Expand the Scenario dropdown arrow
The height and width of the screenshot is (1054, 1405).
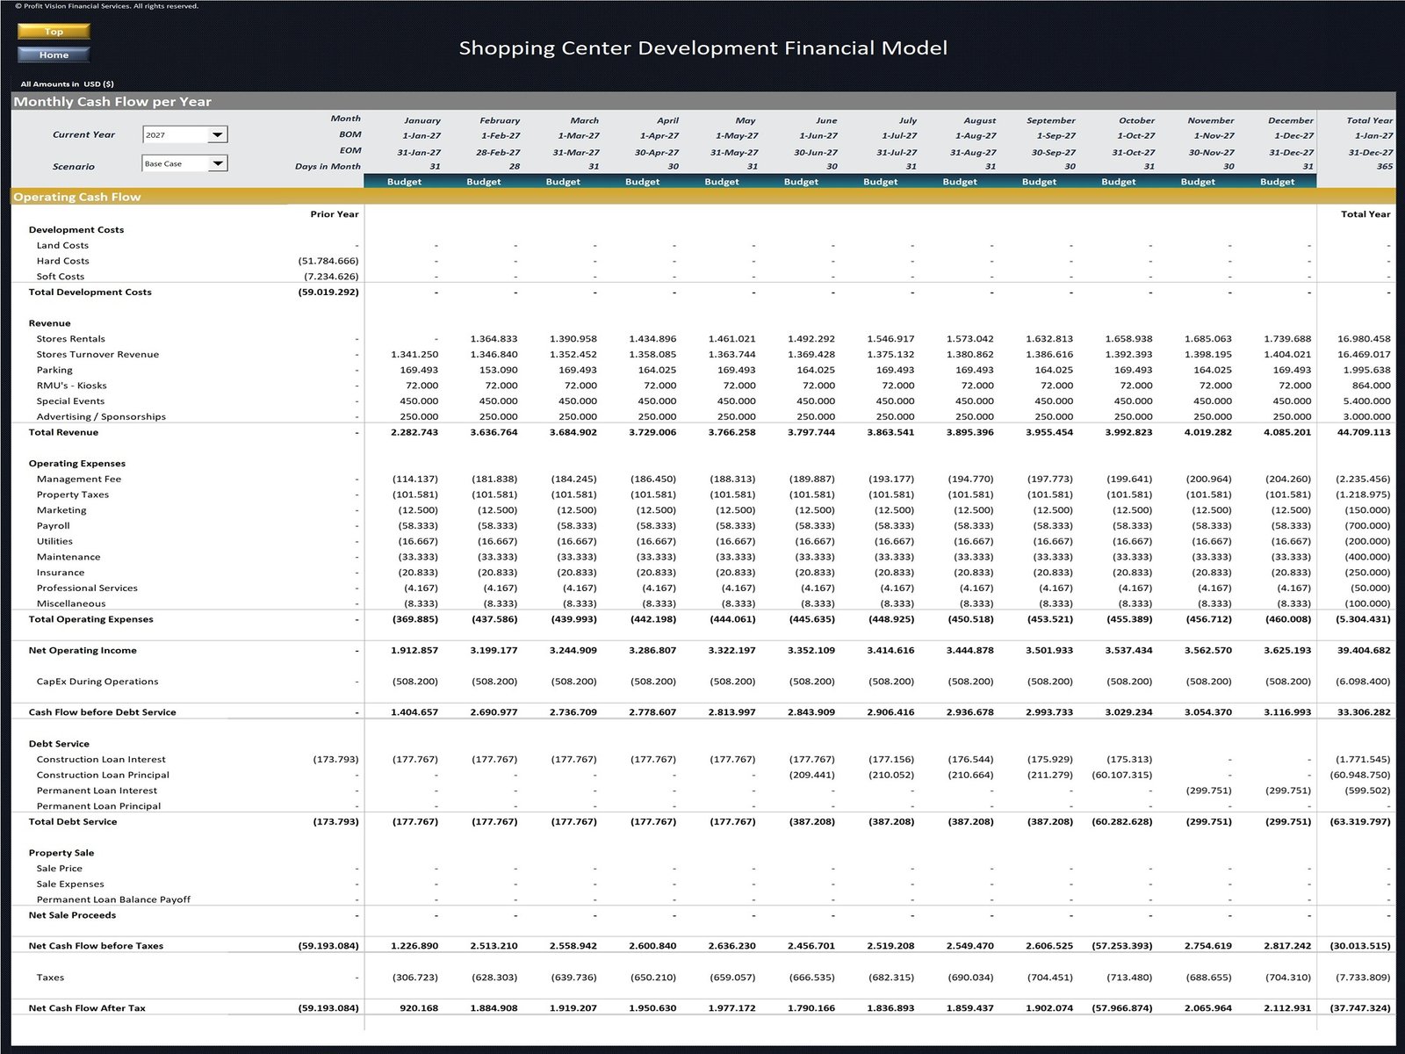coord(217,163)
